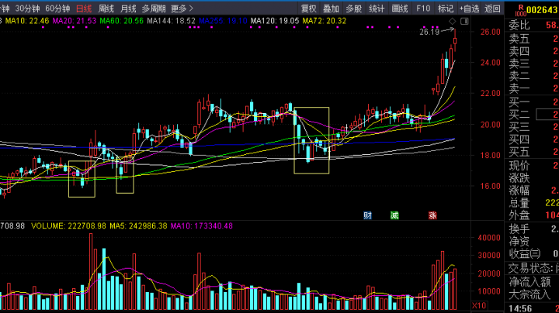Switch to the 周线 weekly chart tab
The width and height of the screenshot is (559, 313).
click(x=106, y=9)
